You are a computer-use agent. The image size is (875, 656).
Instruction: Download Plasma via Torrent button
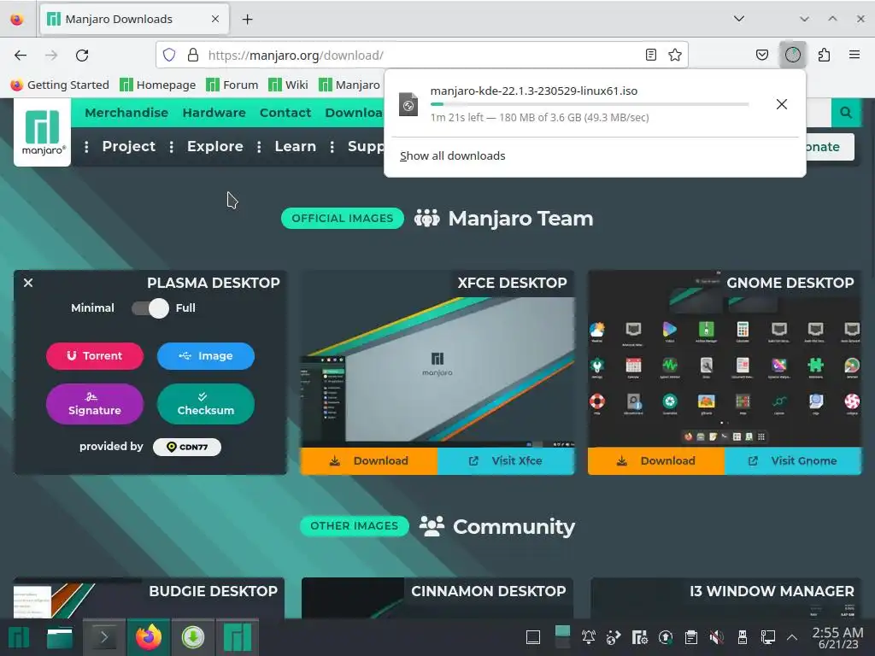tap(95, 356)
